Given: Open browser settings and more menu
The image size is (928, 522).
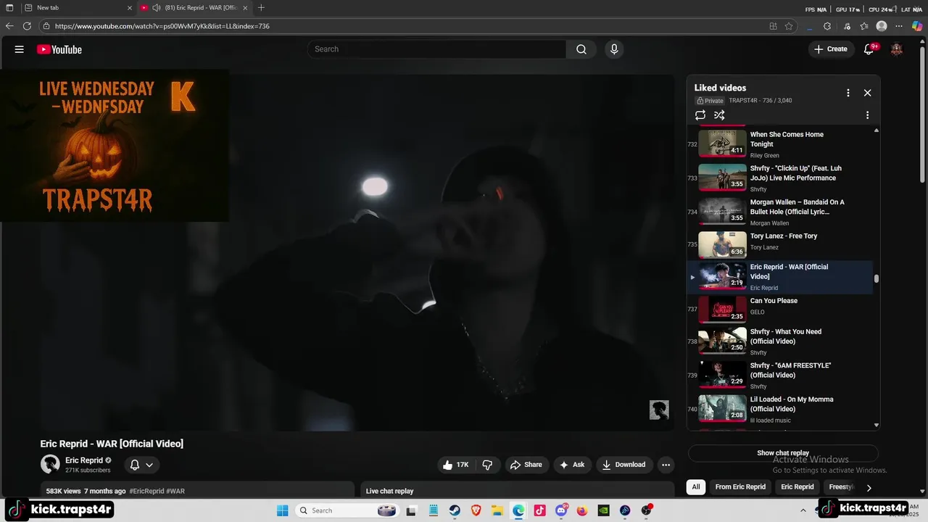Looking at the screenshot, I should pos(899,26).
